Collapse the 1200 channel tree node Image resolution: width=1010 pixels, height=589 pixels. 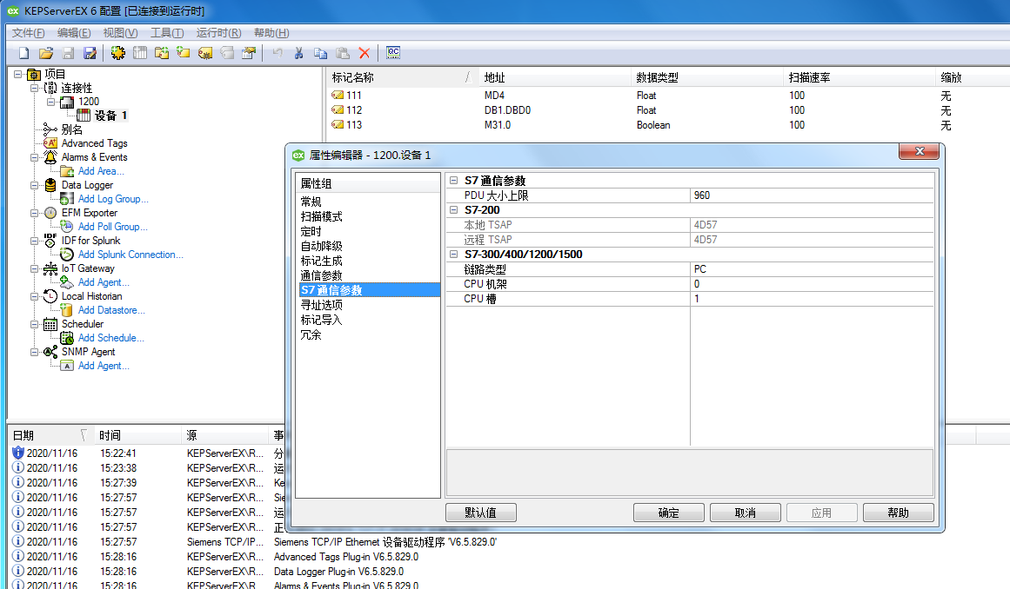tap(50, 102)
